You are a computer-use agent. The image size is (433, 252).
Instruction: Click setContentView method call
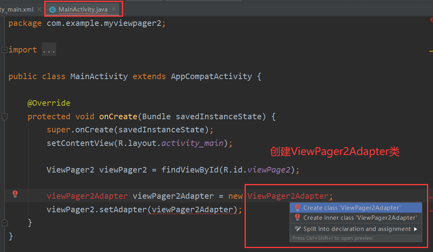coord(80,143)
